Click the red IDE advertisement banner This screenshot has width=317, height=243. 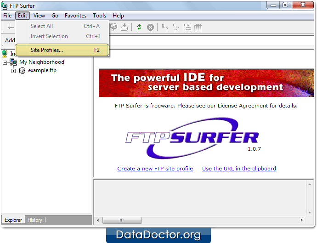[x=206, y=83]
